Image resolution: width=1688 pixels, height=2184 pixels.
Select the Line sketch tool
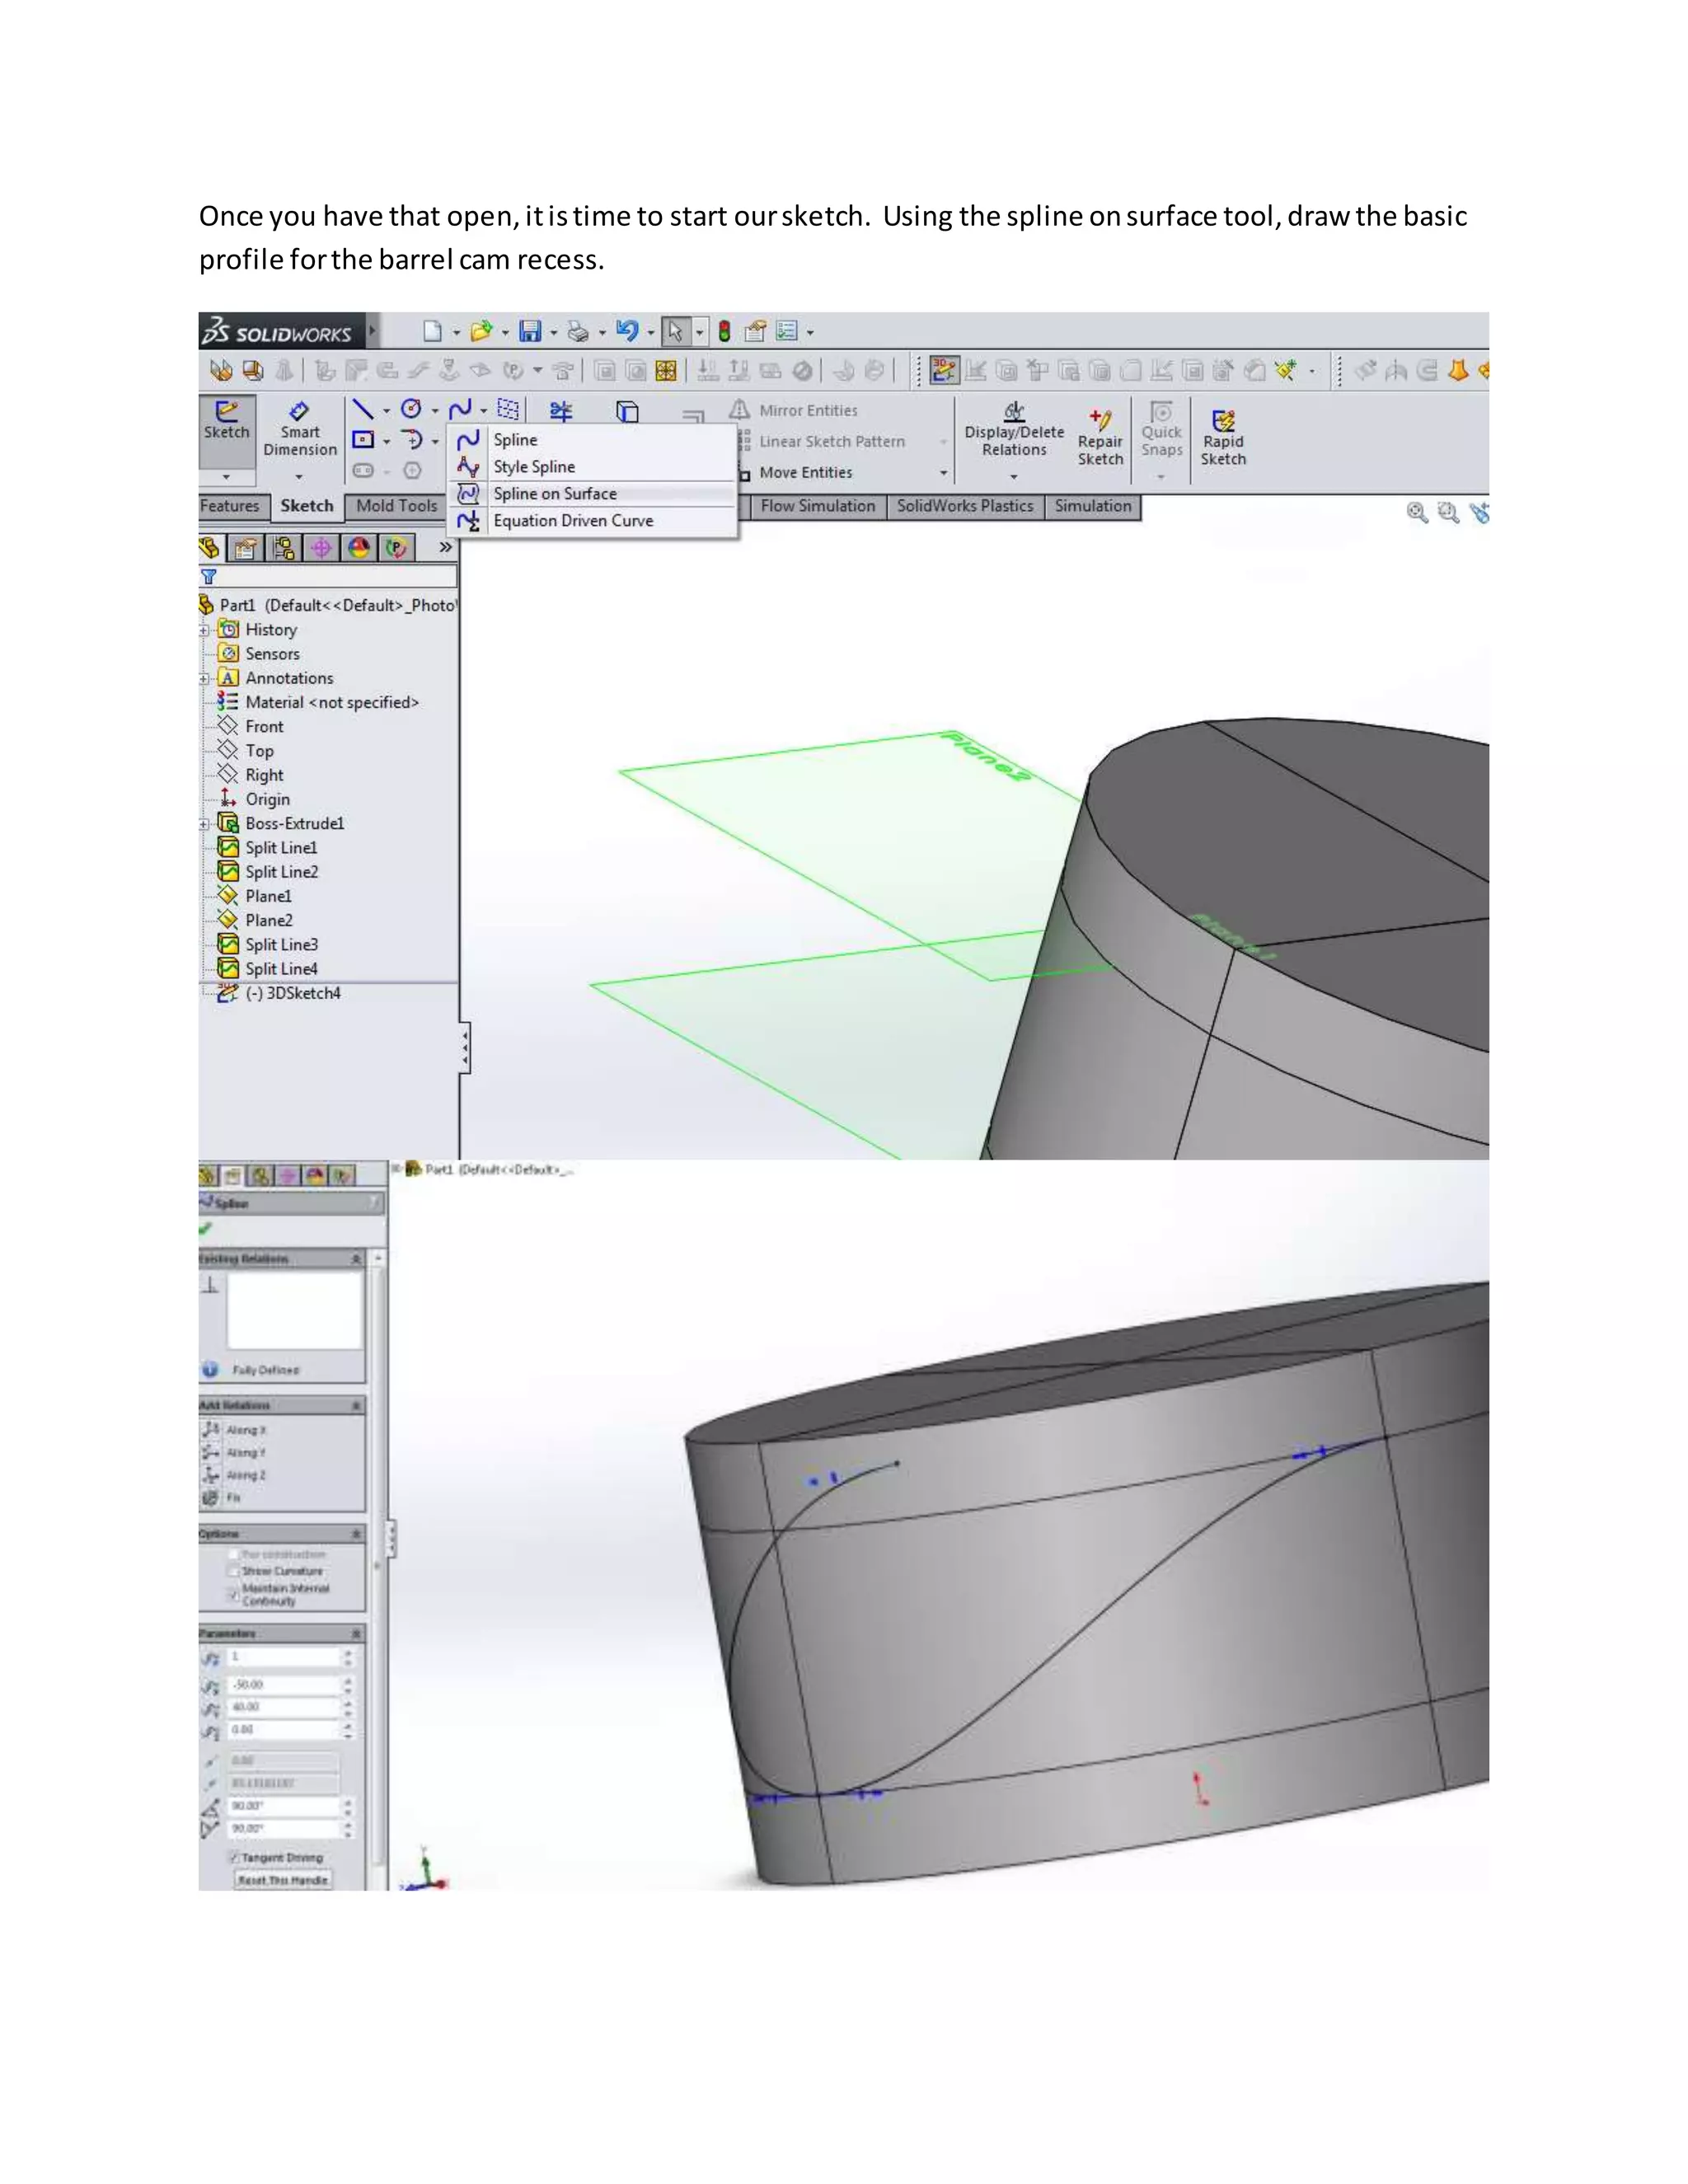(x=363, y=409)
